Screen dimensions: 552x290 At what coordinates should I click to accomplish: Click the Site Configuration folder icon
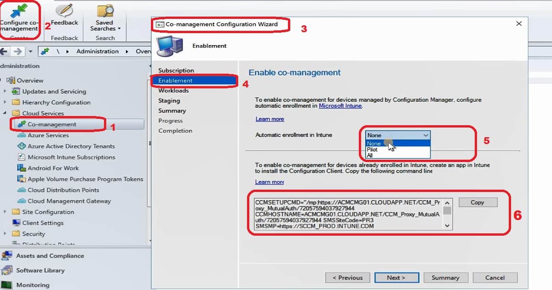[16, 212]
